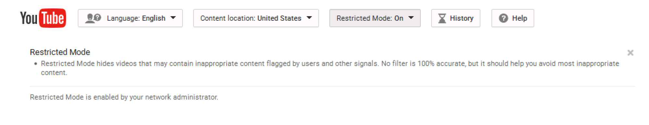
Task: Open the History button
Action: coord(456,18)
